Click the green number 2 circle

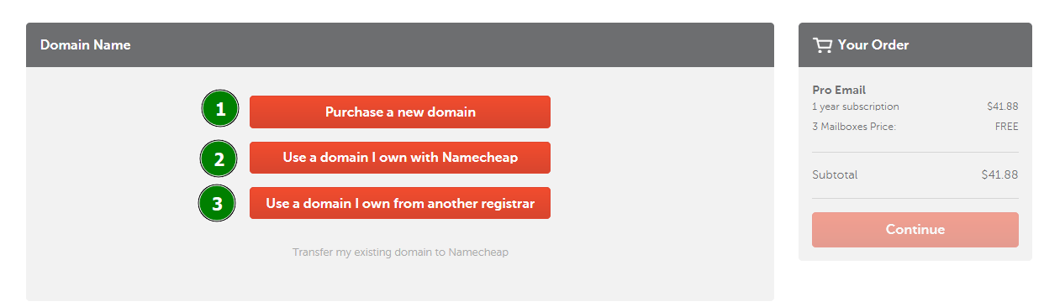219,159
